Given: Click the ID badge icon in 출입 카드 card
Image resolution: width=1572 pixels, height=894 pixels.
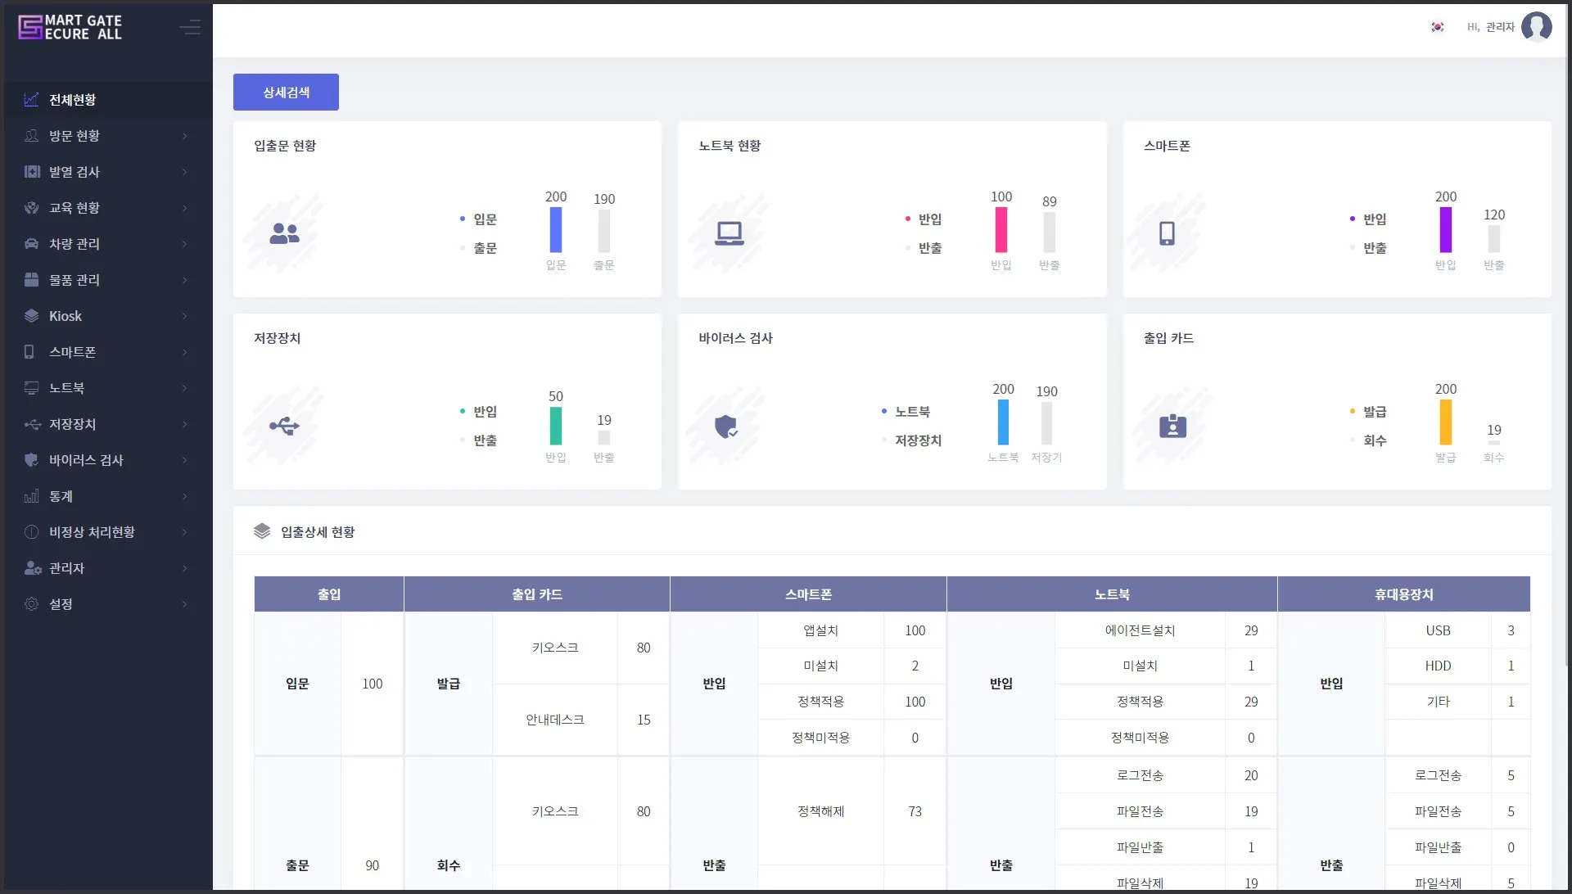Looking at the screenshot, I should (x=1172, y=426).
